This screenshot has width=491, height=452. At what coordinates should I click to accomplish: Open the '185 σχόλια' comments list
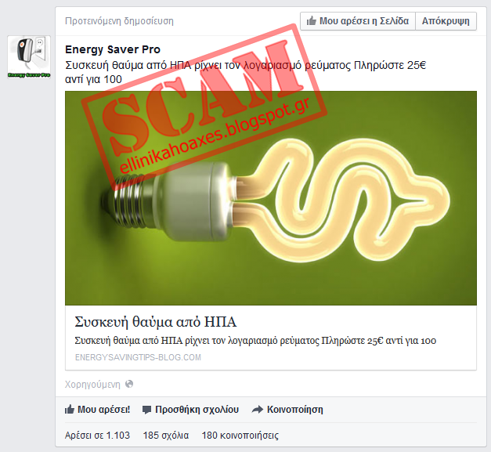tap(166, 435)
